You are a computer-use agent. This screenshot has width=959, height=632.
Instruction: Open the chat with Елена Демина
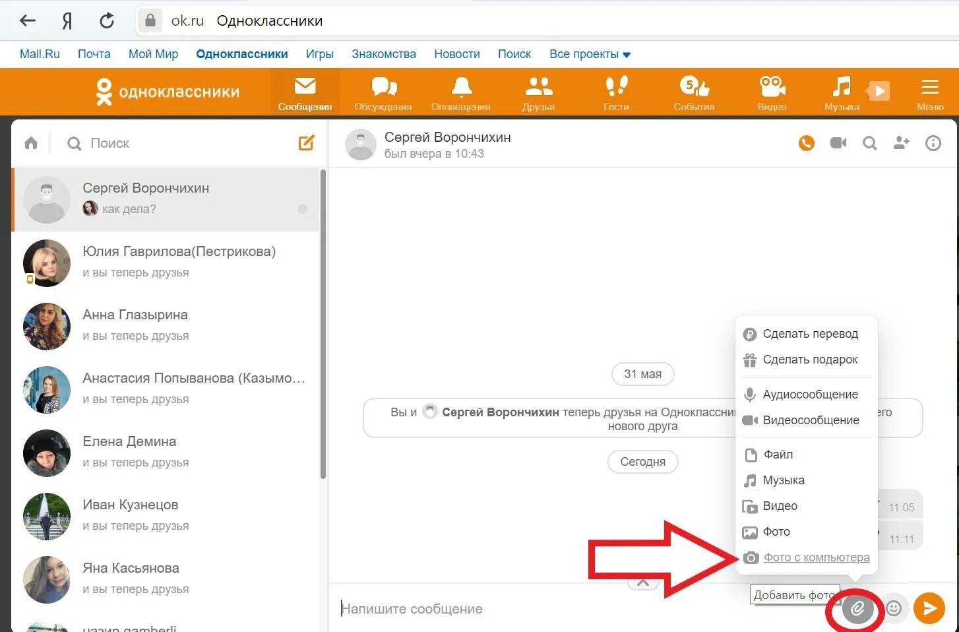tap(166, 453)
